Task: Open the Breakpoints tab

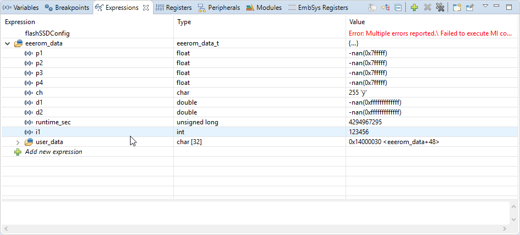Action: (x=68, y=8)
